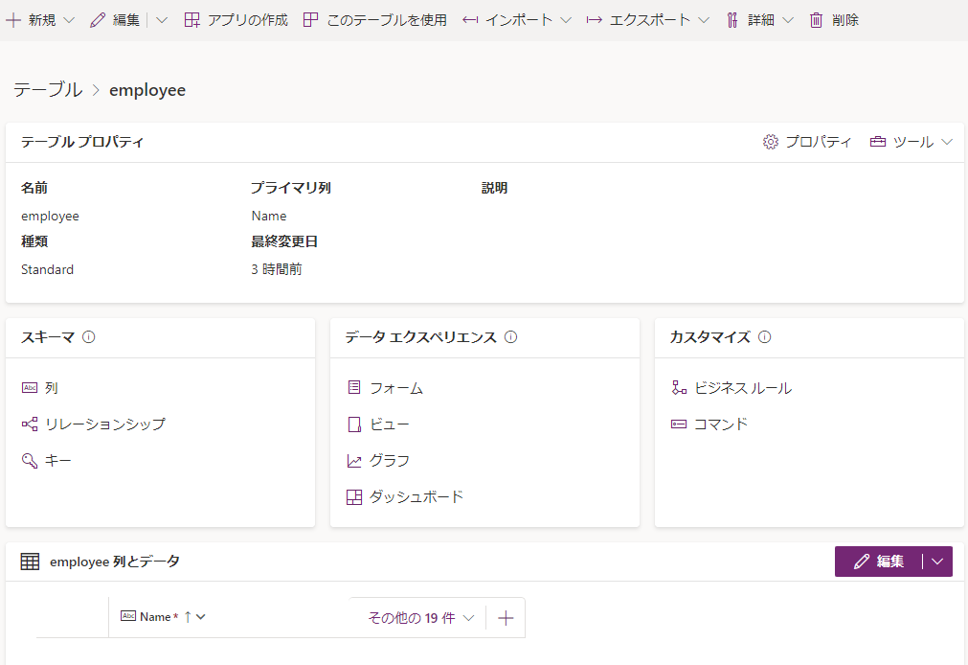The height and width of the screenshot is (665, 968).
Task: Click the Name primary column value
Action: [x=268, y=216]
